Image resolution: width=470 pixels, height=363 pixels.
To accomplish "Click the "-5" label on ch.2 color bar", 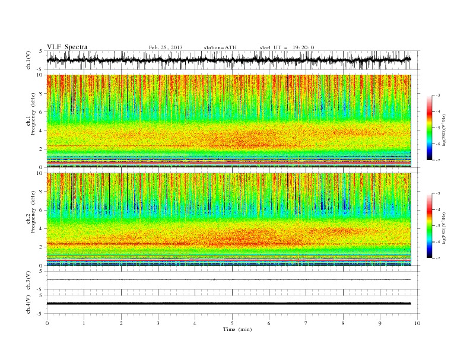I will click(438, 225).
